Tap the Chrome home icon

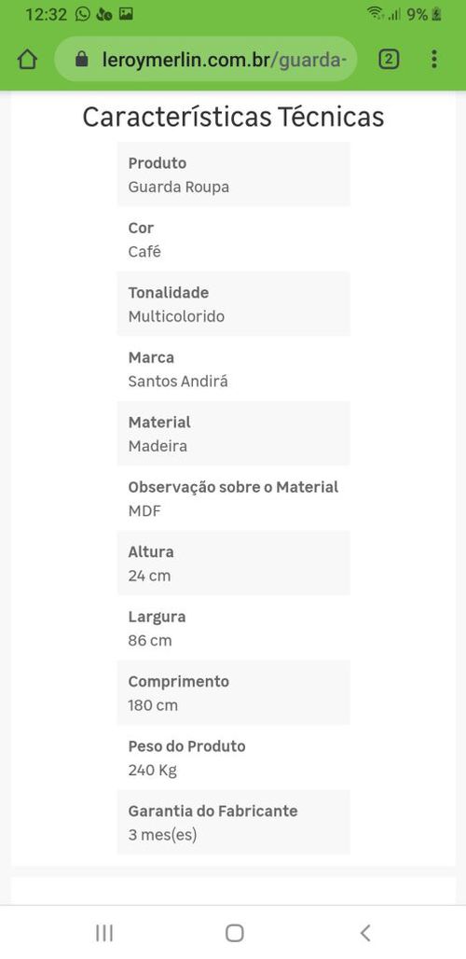(x=27, y=60)
